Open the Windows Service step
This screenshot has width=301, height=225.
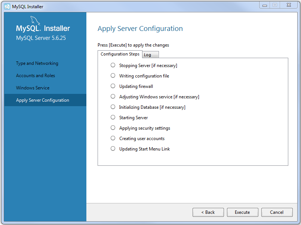pyautogui.click(x=33, y=88)
